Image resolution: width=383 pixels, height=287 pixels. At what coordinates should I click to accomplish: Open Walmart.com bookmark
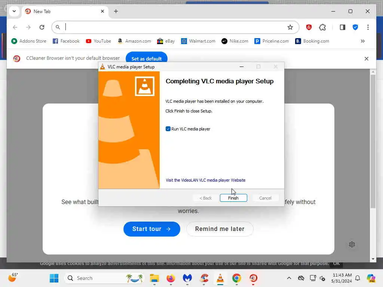[198, 41]
